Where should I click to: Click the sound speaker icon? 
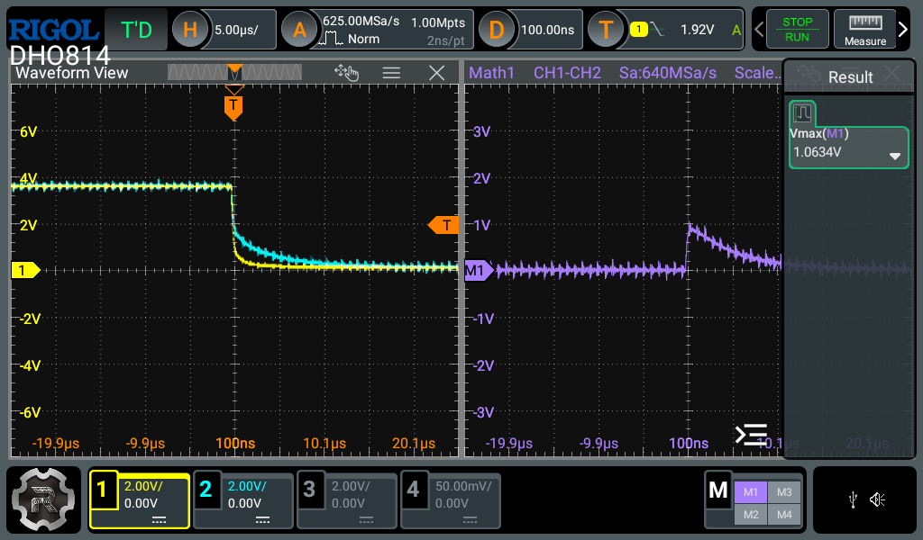coord(877,499)
